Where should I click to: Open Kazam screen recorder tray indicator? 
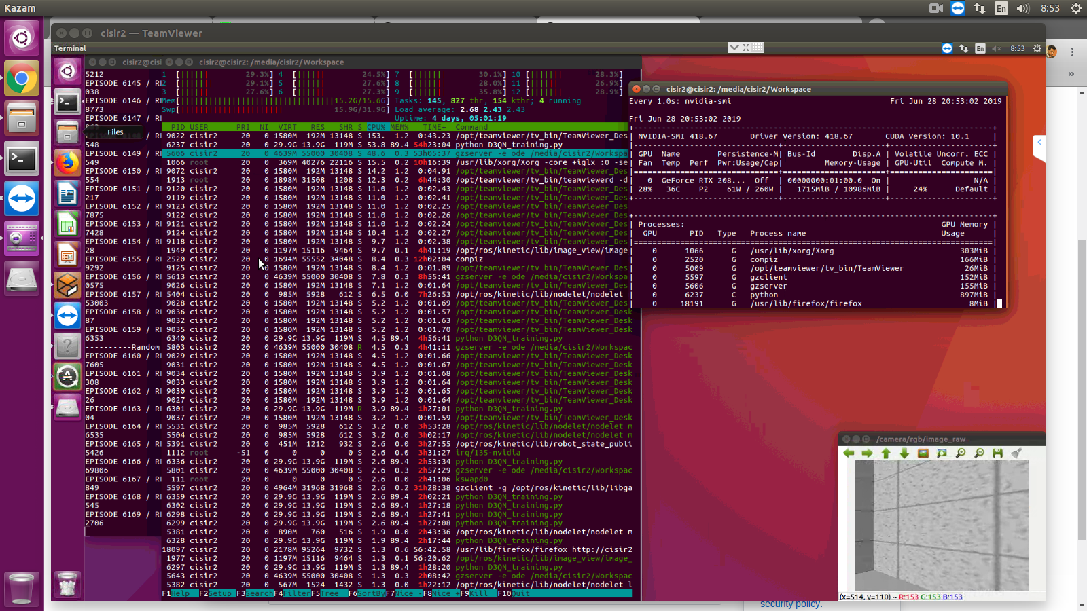click(x=935, y=8)
